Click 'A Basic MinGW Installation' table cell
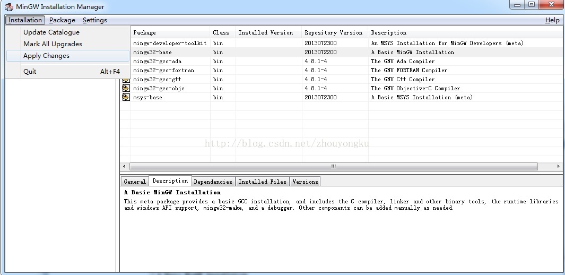Image resolution: width=565 pixels, height=275 pixels. [413, 52]
